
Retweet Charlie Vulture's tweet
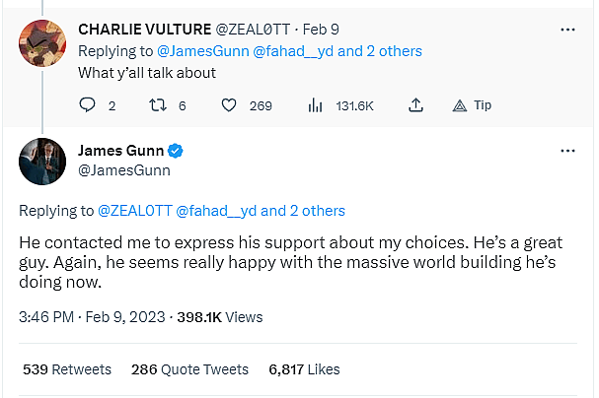(x=156, y=105)
